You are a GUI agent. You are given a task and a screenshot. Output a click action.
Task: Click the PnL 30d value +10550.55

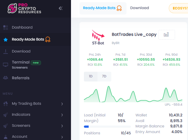146,59
